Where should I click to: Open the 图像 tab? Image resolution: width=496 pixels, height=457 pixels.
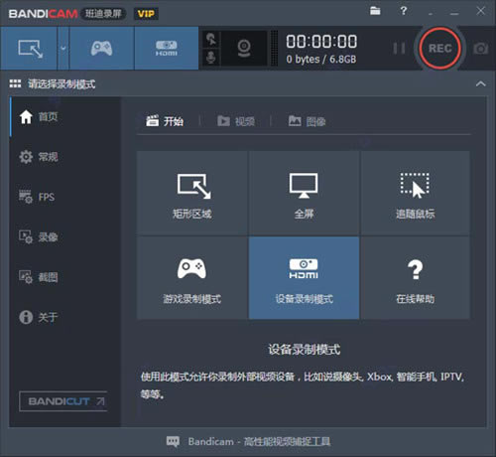[x=307, y=121]
